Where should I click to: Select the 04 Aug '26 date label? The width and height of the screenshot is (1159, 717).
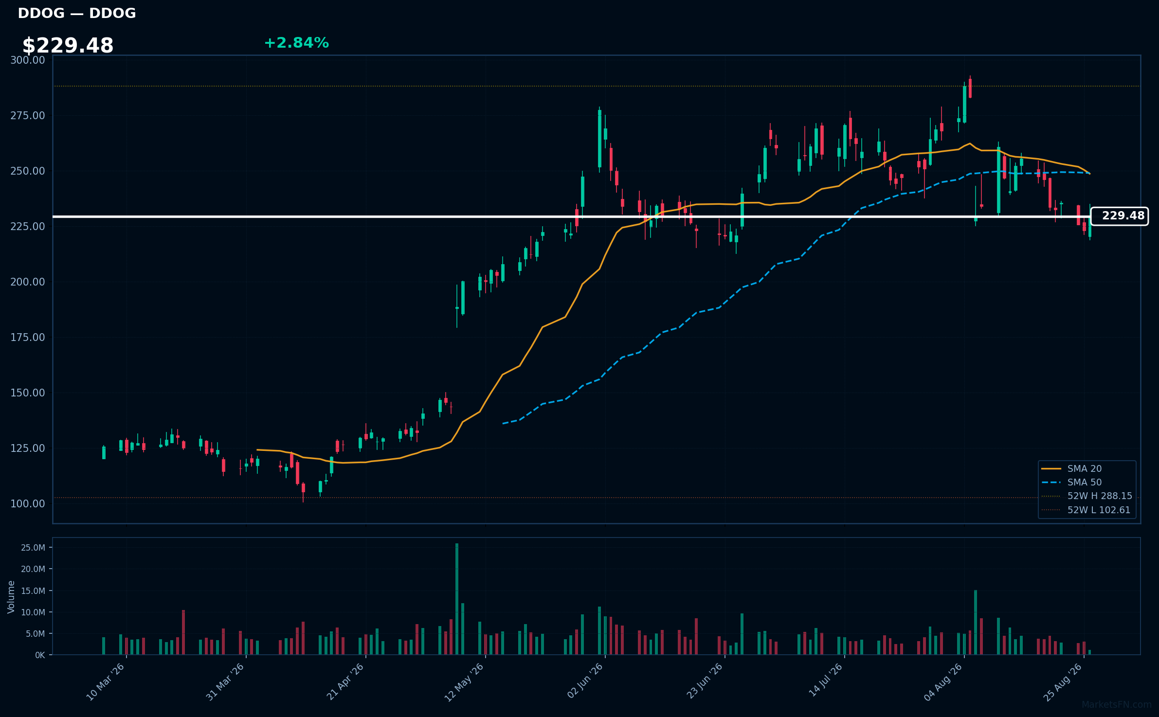tap(943, 682)
